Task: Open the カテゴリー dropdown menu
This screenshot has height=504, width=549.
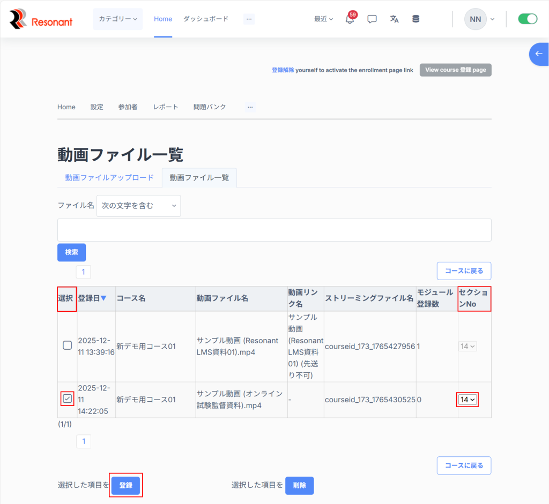Action: click(x=117, y=19)
